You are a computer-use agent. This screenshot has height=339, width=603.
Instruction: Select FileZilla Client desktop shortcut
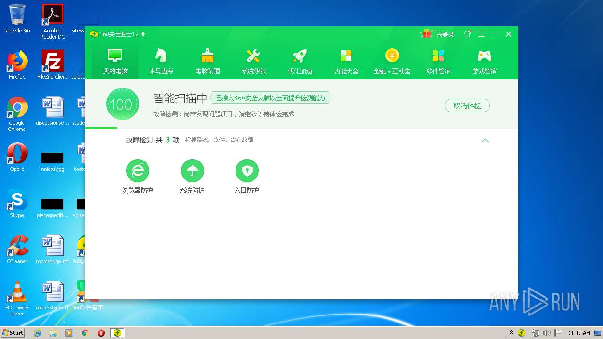pos(52,65)
